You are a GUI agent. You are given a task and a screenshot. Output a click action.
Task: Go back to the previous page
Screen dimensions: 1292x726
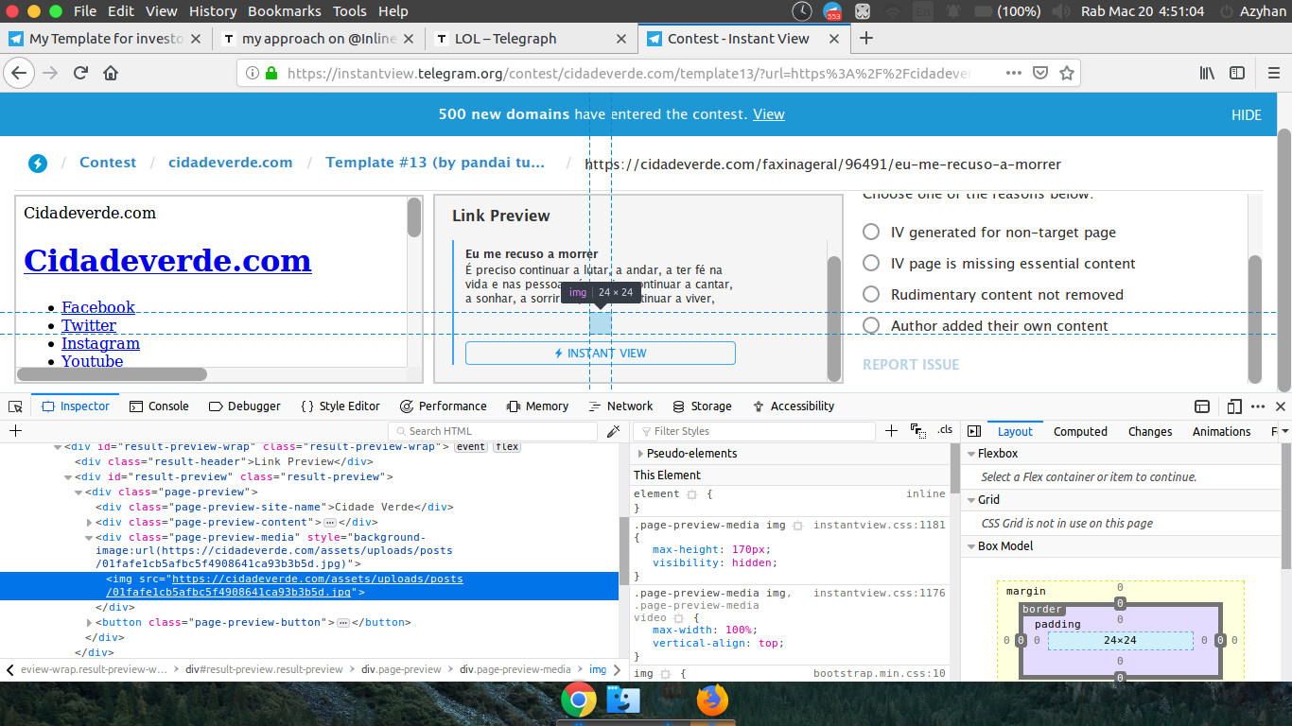19,73
